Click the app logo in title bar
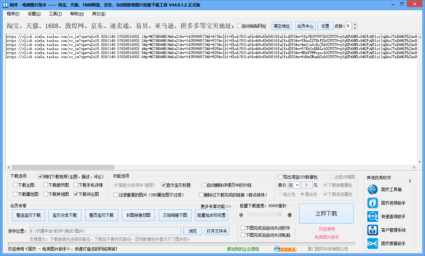This screenshot has height=256, width=425. [5, 5]
